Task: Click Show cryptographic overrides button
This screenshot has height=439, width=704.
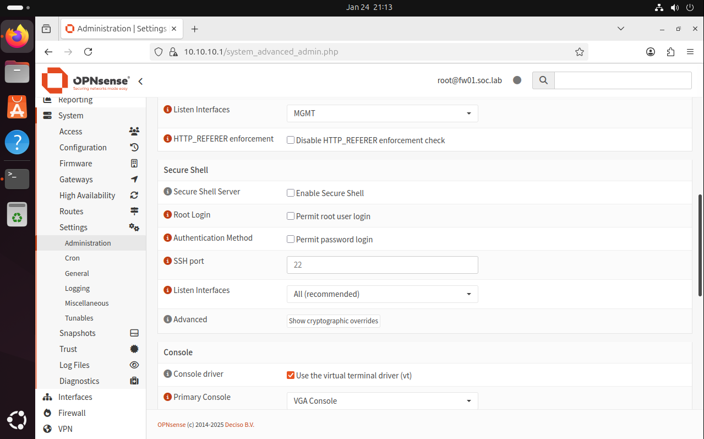Action: [333, 321]
